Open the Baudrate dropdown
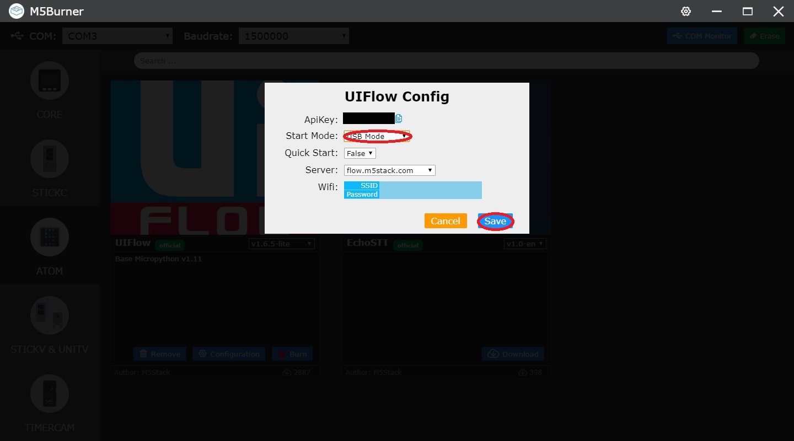 tap(293, 35)
